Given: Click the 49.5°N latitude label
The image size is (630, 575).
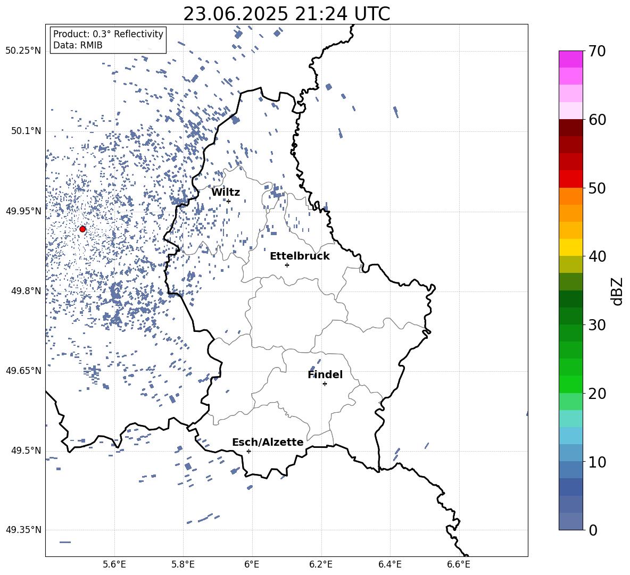Looking at the screenshot, I should pyautogui.click(x=26, y=451).
